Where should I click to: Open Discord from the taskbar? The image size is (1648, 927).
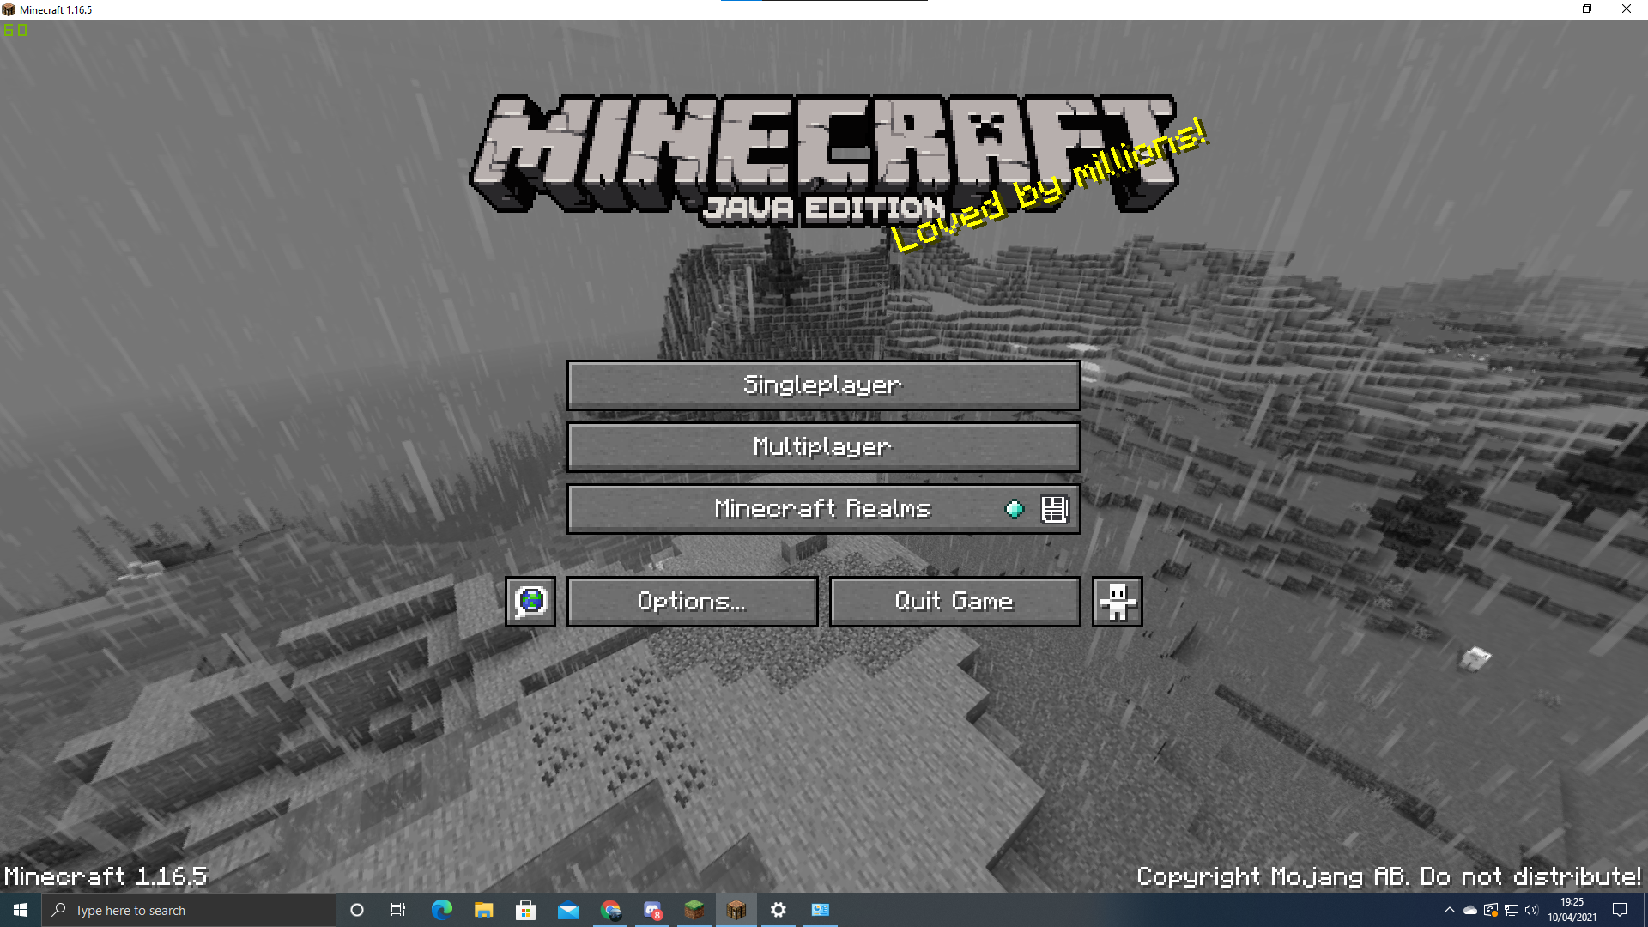[x=652, y=910]
